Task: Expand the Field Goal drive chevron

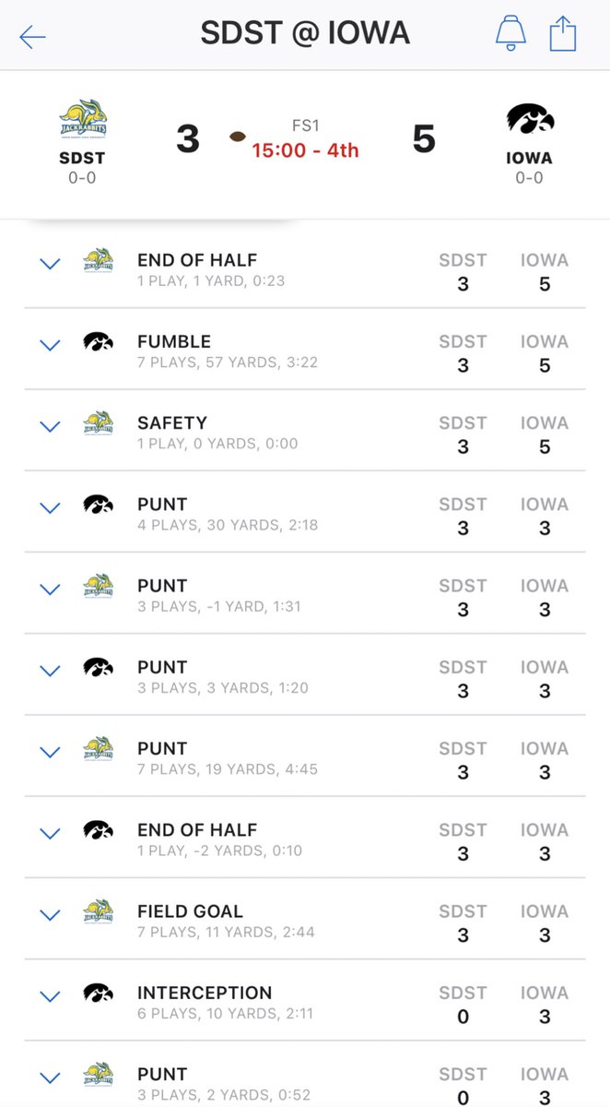Action: point(51,914)
